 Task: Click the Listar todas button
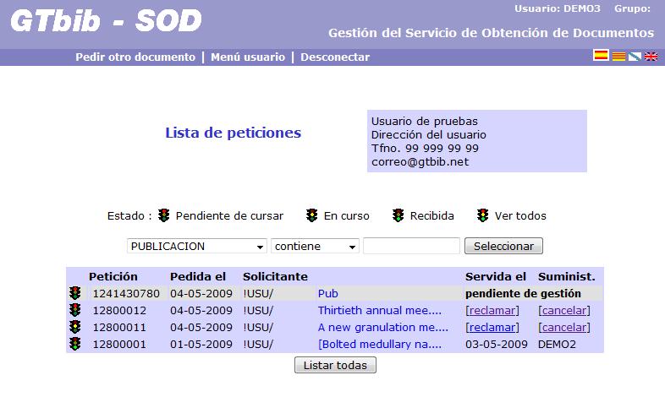[335, 365]
